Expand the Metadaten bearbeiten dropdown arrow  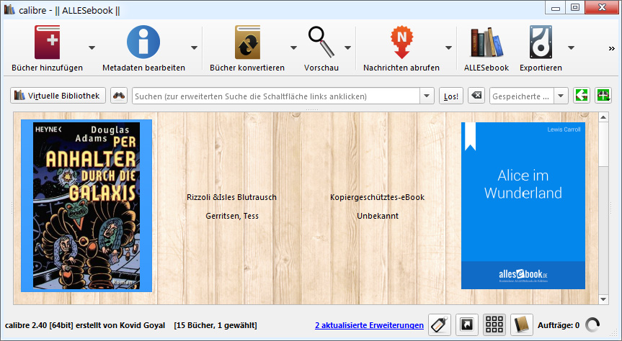point(194,47)
